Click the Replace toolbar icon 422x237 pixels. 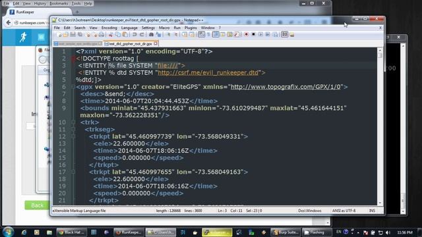click(158, 35)
